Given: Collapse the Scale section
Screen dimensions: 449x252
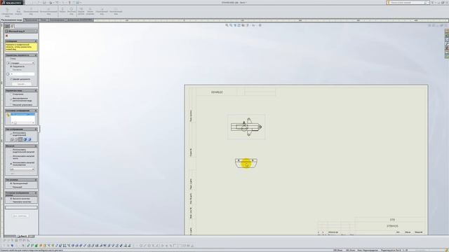Looking at the screenshot, I should [36, 146].
